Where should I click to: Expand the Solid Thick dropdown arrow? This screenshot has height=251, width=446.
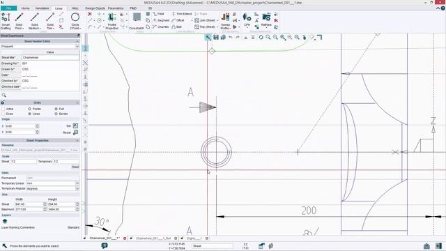[x=24, y=29]
